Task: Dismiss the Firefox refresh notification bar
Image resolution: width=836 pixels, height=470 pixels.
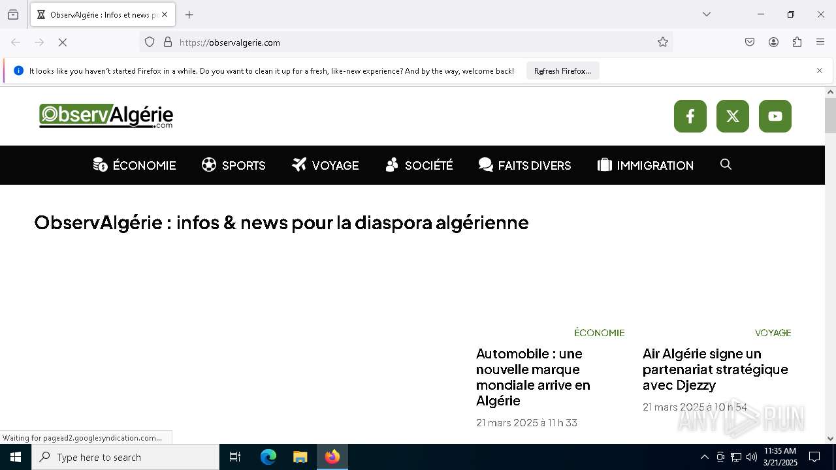Action: [820, 70]
